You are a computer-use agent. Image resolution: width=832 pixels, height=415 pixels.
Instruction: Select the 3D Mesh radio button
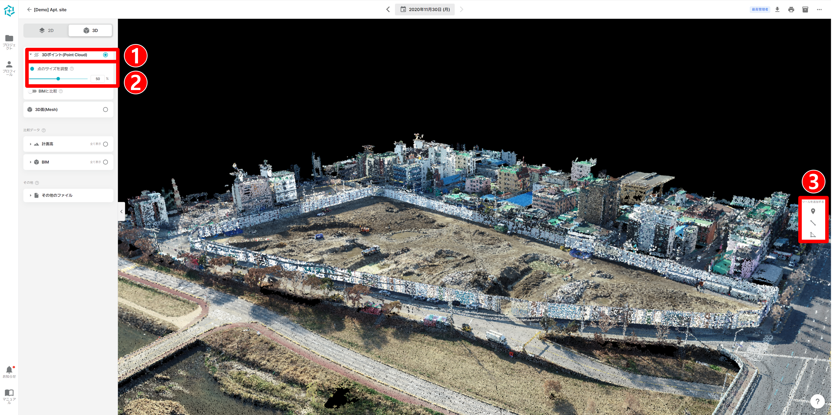tap(105, 110)
